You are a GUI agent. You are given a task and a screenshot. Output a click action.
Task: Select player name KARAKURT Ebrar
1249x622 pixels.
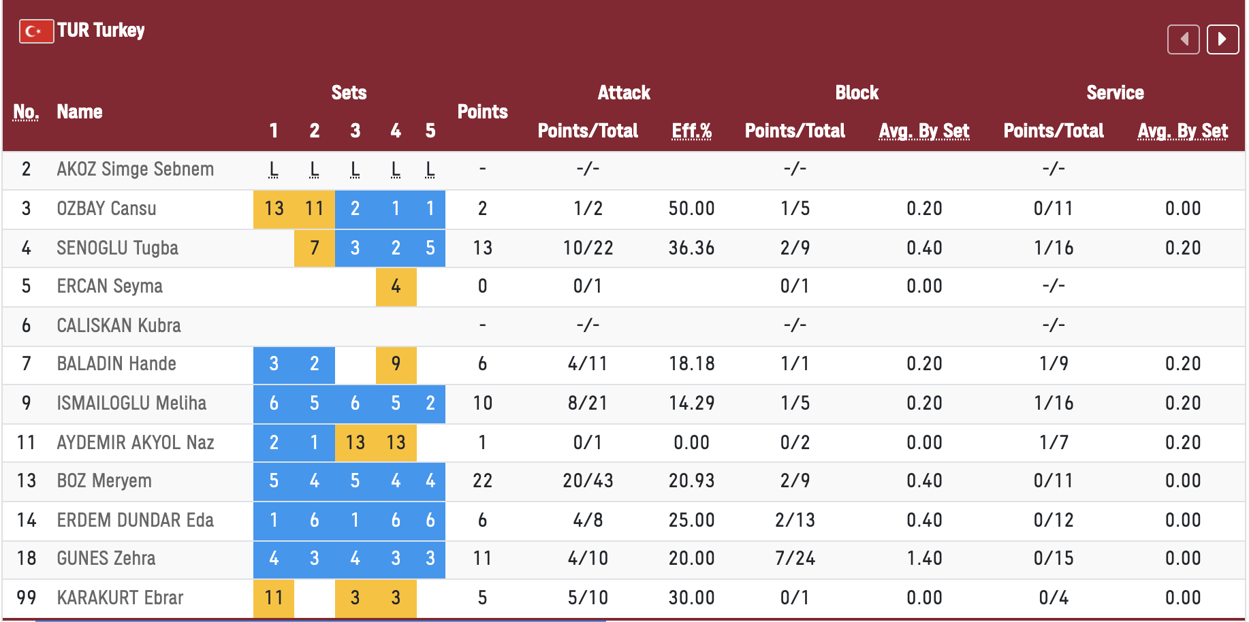pyautogui.click(x=120, y=598)
